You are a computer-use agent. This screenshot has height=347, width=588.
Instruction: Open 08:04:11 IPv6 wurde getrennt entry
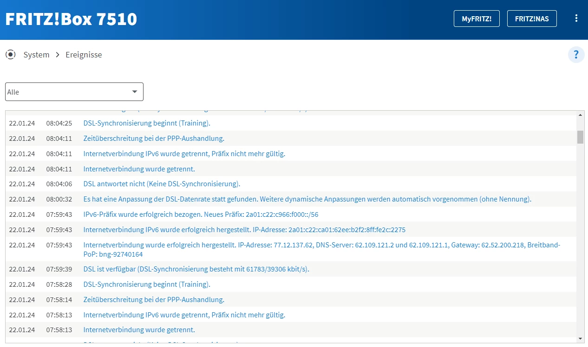(x=184, y=154)
